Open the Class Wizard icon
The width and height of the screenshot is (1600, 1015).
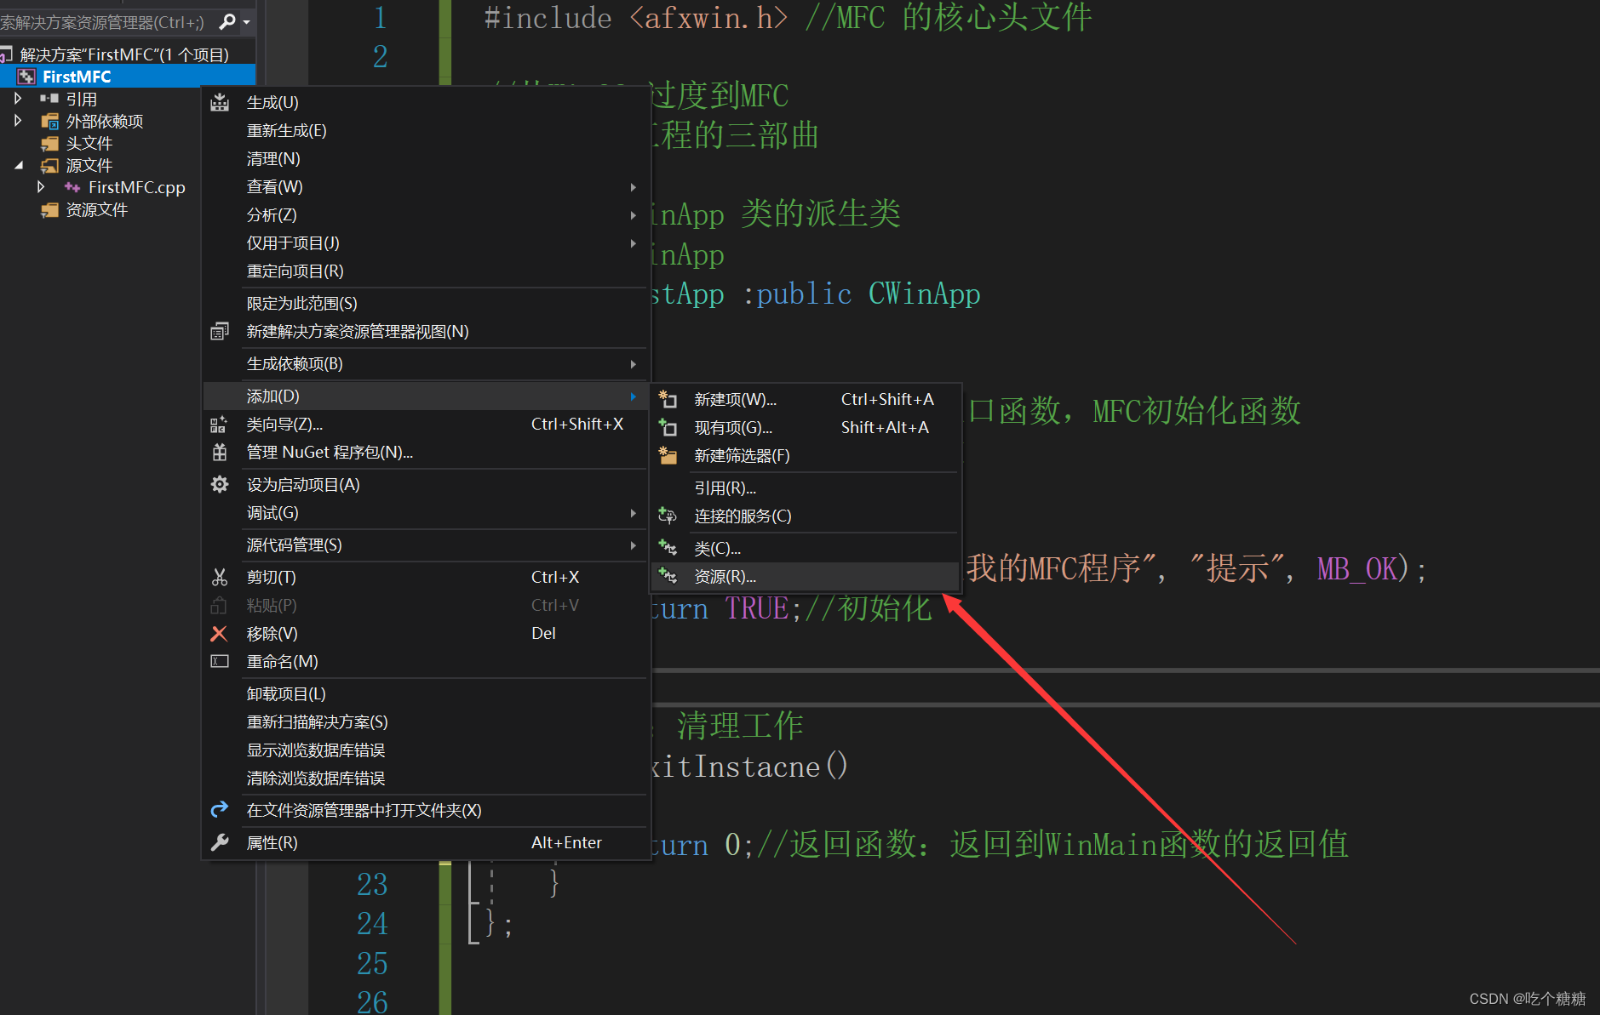220,425
